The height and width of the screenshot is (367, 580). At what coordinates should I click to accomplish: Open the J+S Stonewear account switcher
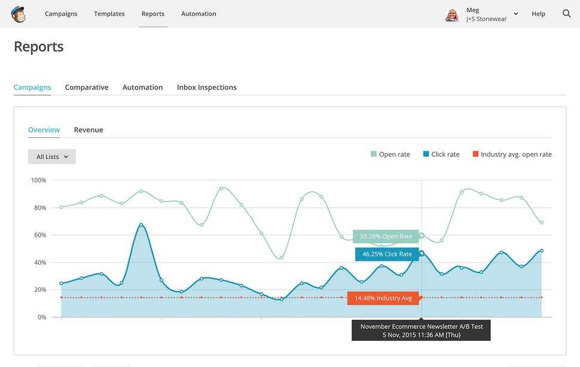point(486,19)
